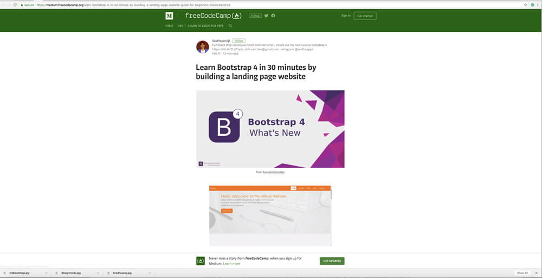Open the freeCodeCamp publication title

click(213, 16)
